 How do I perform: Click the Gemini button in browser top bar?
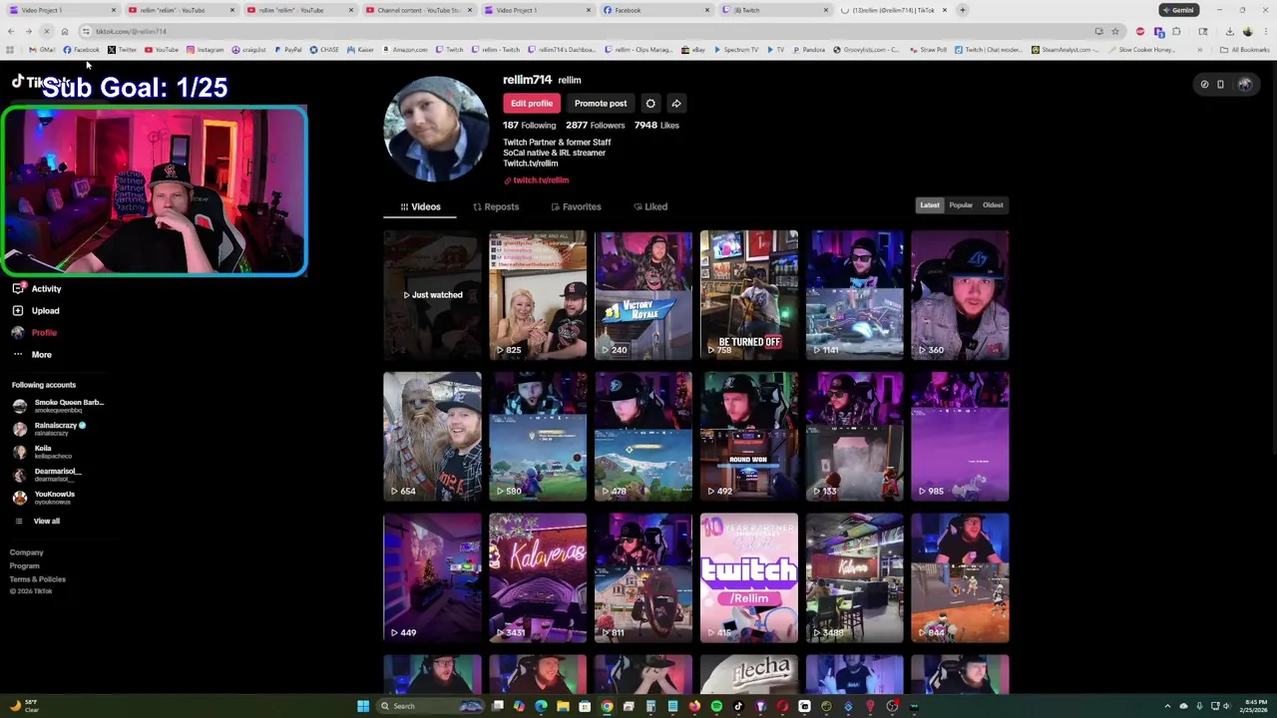point(1178,10)
